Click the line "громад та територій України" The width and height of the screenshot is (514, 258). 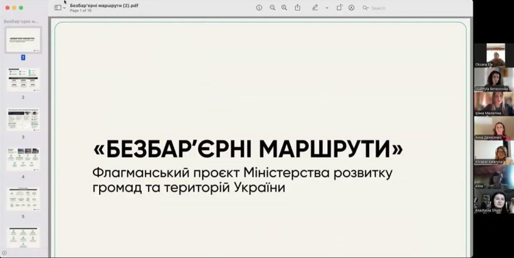pyautogui.click(x=189, y=188)
